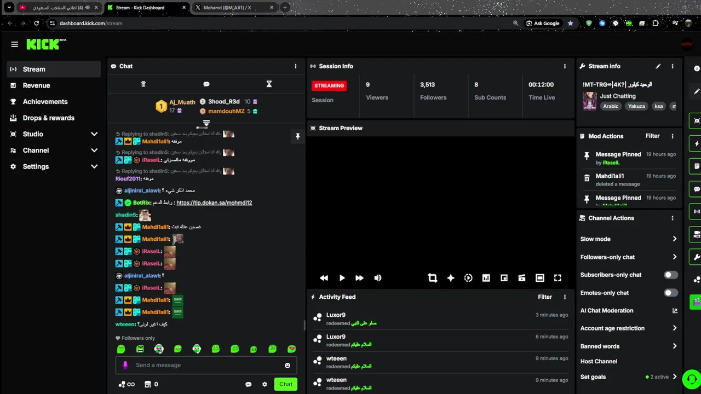Open the emoji picker in message box
This screenshot has width=701, height=394.
point(288,365)
